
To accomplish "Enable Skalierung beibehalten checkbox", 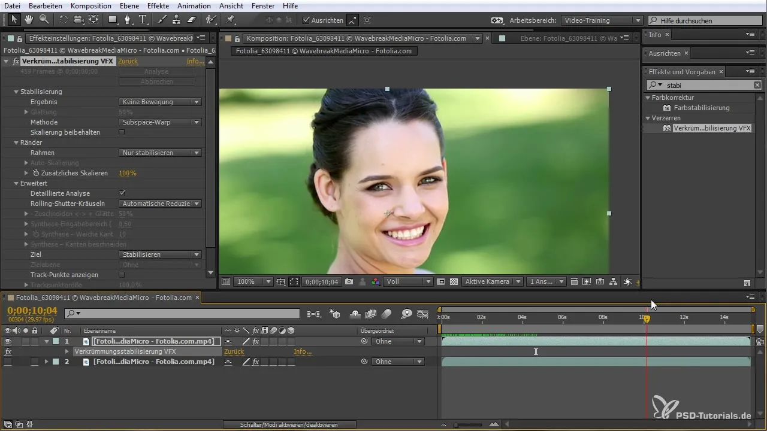I will (122, 132).
